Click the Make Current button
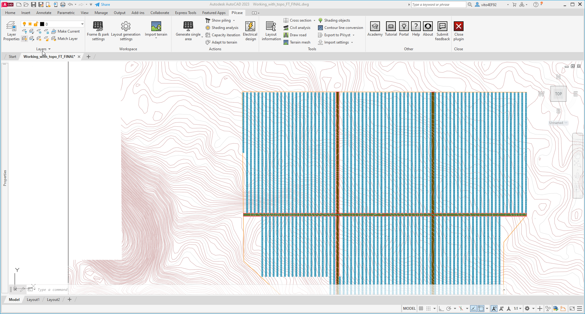 coord(66,31)
